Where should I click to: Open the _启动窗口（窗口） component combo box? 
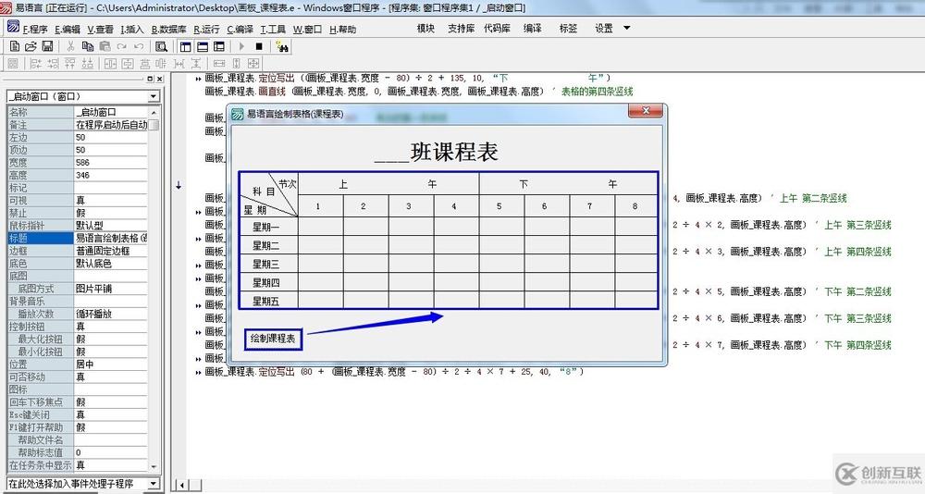pos(83,96)
